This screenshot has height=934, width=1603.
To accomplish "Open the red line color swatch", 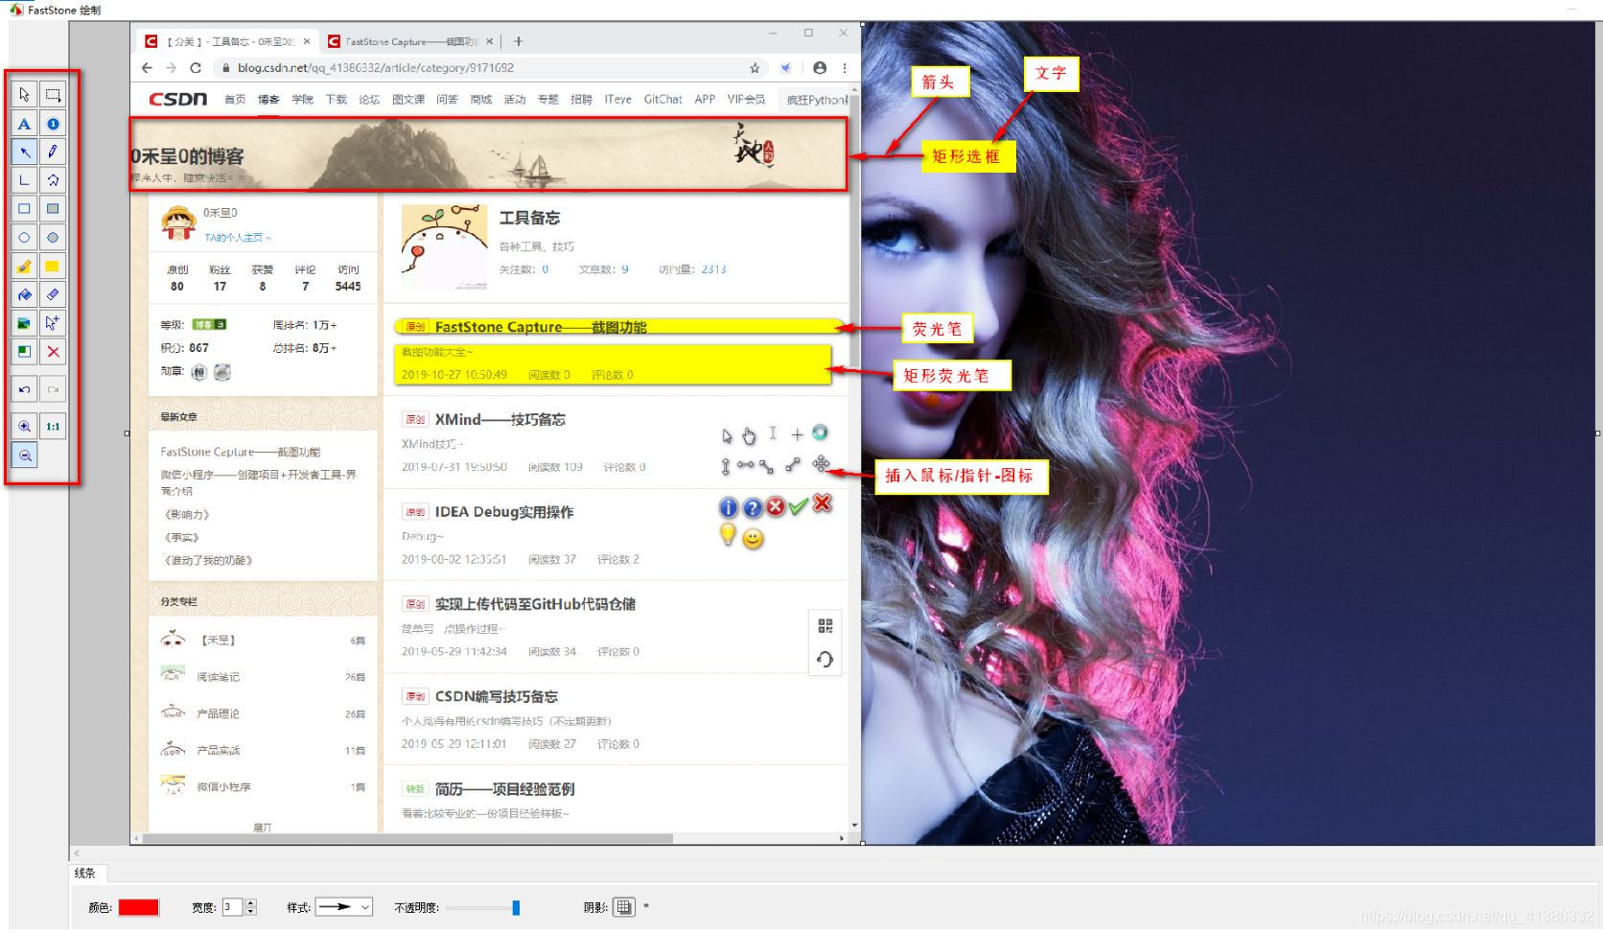I will click(138, 907).
